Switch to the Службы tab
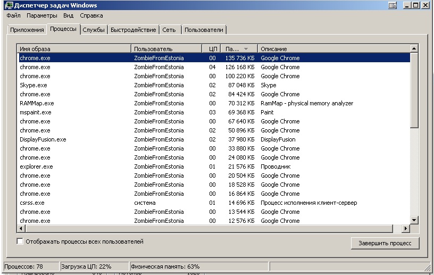This screenshot has height=275, width=434. tap(94, 30)
